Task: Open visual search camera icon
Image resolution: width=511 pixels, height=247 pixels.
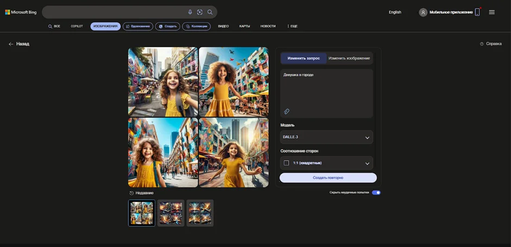Action: 200,12
